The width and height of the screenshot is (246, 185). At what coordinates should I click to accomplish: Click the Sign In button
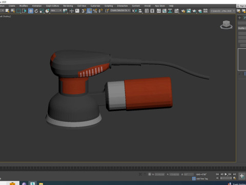[241, 6]
